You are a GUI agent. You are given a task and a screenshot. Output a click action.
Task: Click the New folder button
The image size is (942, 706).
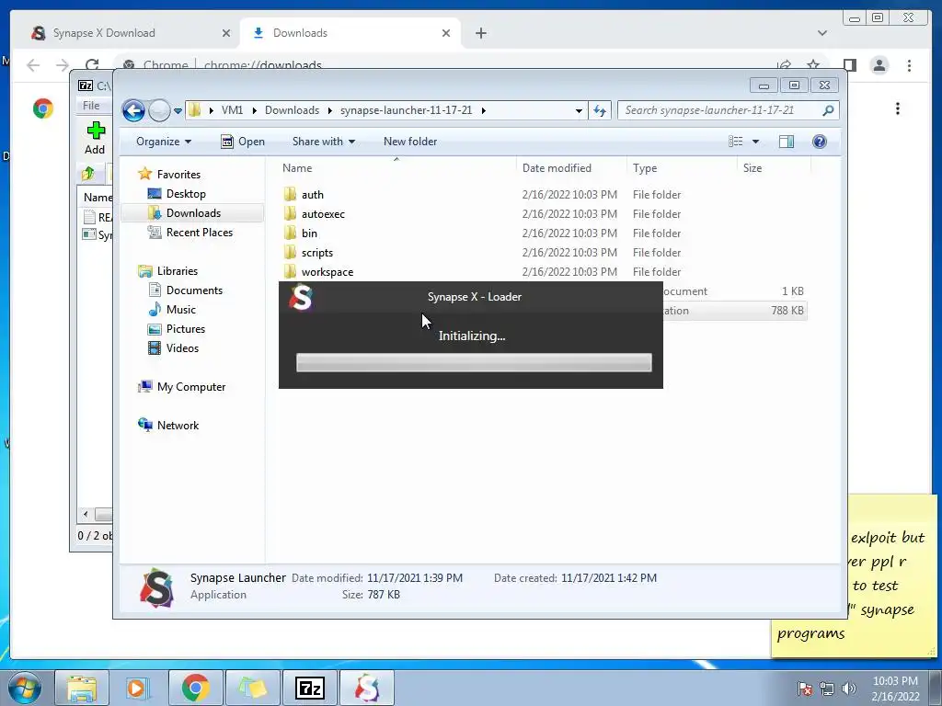(x=410, y=142)
